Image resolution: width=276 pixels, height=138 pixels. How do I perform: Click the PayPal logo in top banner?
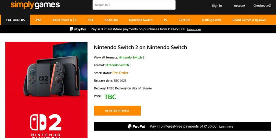tap(78, 29)
